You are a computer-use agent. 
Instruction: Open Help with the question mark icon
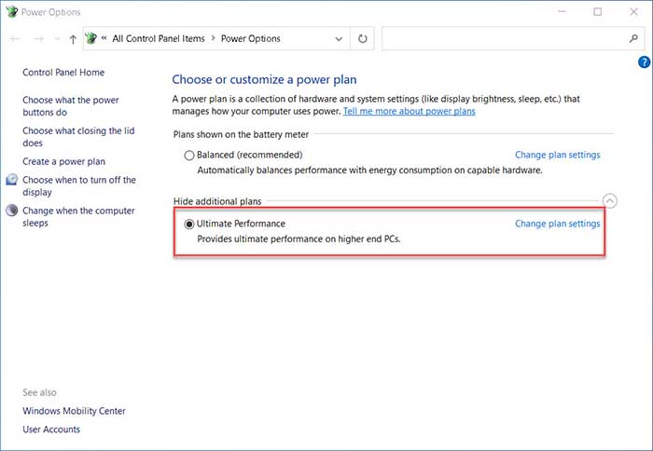tap(644, 62)
